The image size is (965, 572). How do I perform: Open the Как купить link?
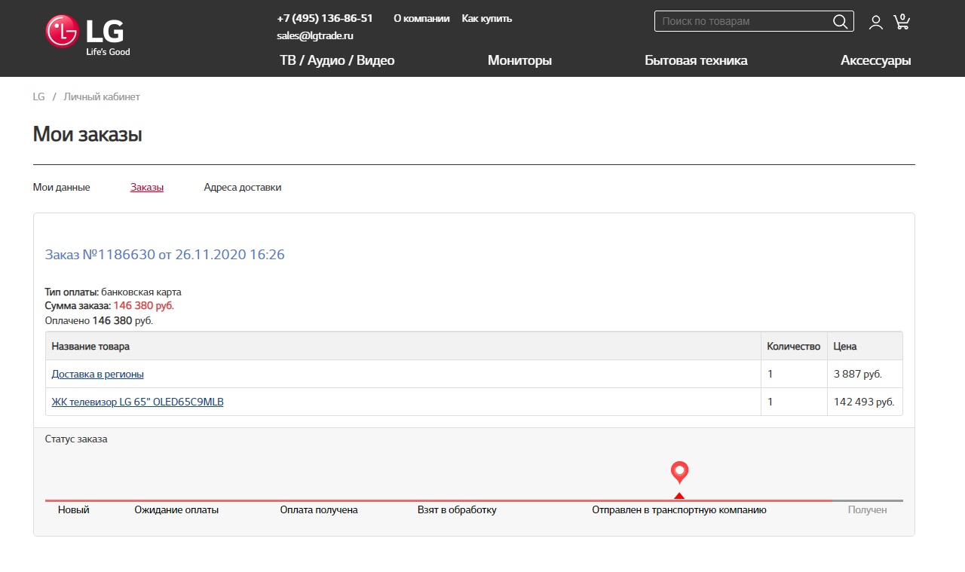[486, 19]
